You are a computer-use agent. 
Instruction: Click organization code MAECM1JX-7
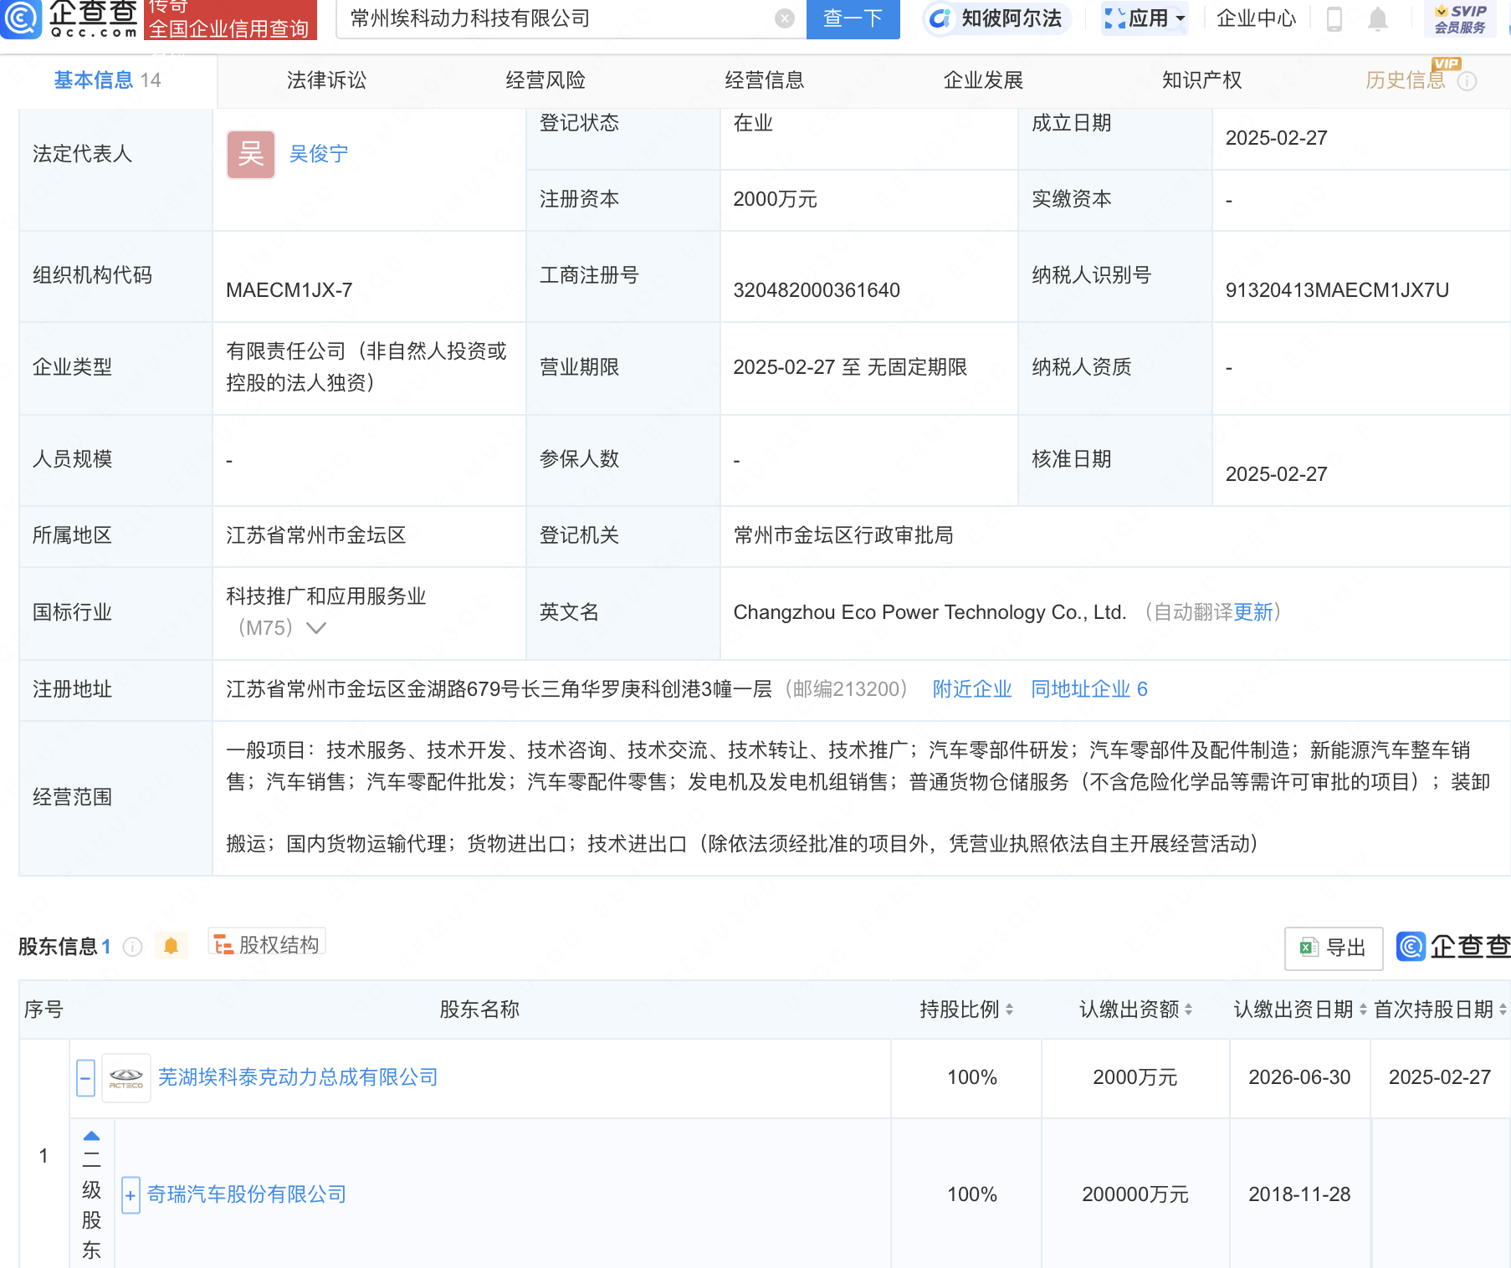[289, 290]
